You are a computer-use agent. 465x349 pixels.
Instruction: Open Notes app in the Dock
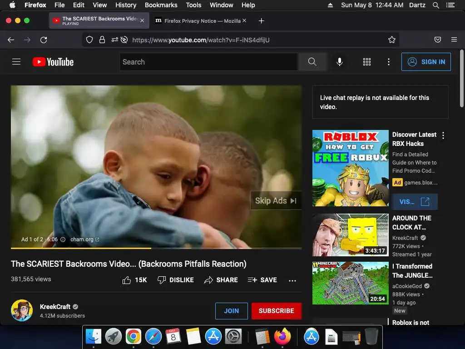[193, 337]
